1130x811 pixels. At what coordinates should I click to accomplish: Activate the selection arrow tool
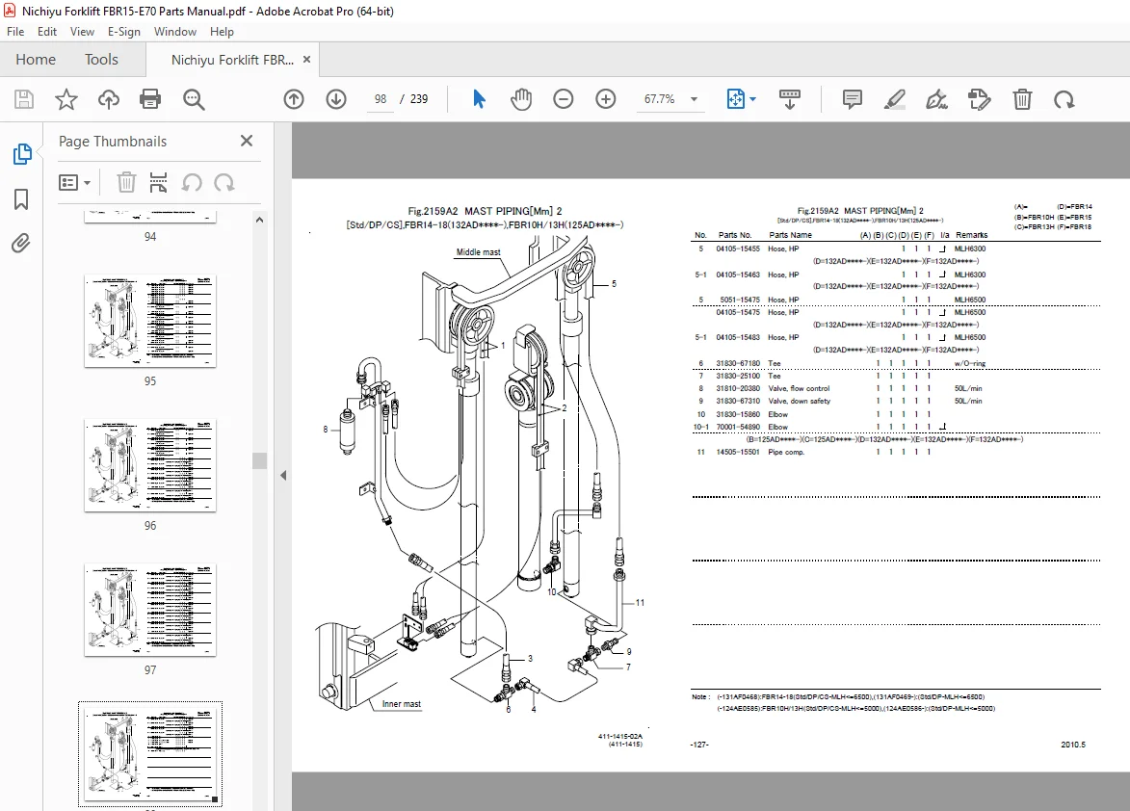click(479, 99)
